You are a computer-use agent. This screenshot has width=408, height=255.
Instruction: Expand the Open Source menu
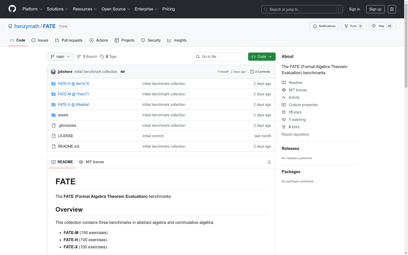[116, 9]
